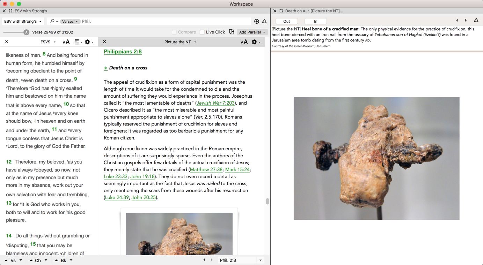The width and height of the screenshot is (483, 265).
Task: Click the recycle icon in search bar
Action: click(x=264, y=21)
